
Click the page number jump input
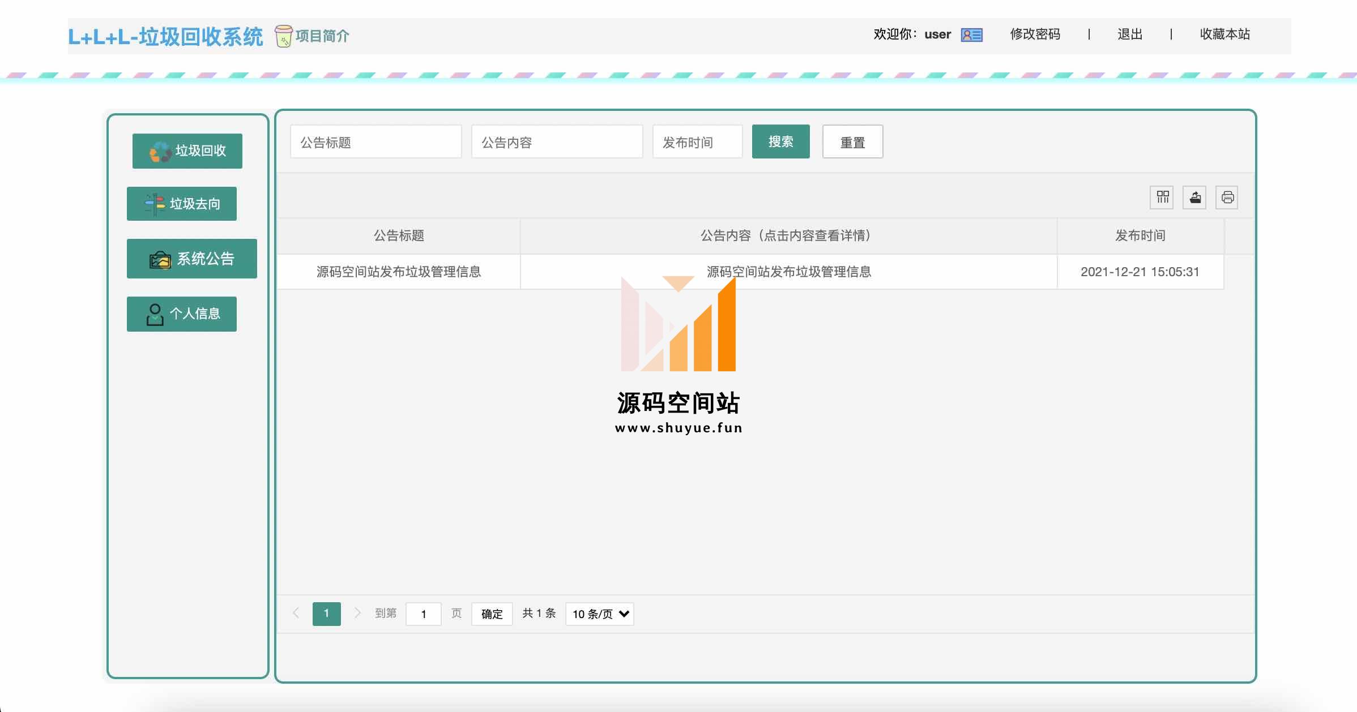424,614
